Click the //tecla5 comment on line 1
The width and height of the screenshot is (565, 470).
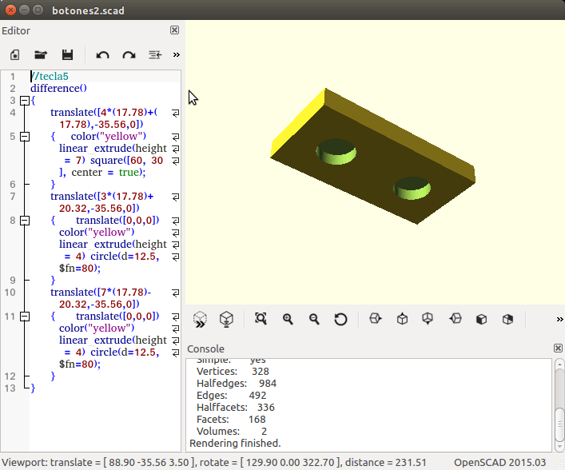50,77
